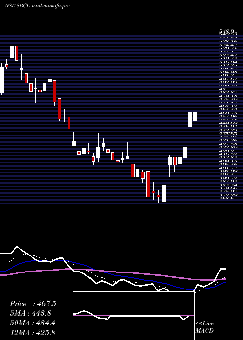Click the '<<Live MACD' label

[205, 327]
